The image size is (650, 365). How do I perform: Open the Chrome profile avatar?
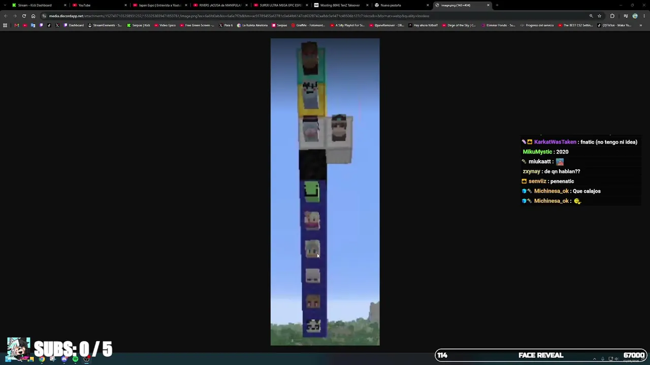(x=635, y=16)
